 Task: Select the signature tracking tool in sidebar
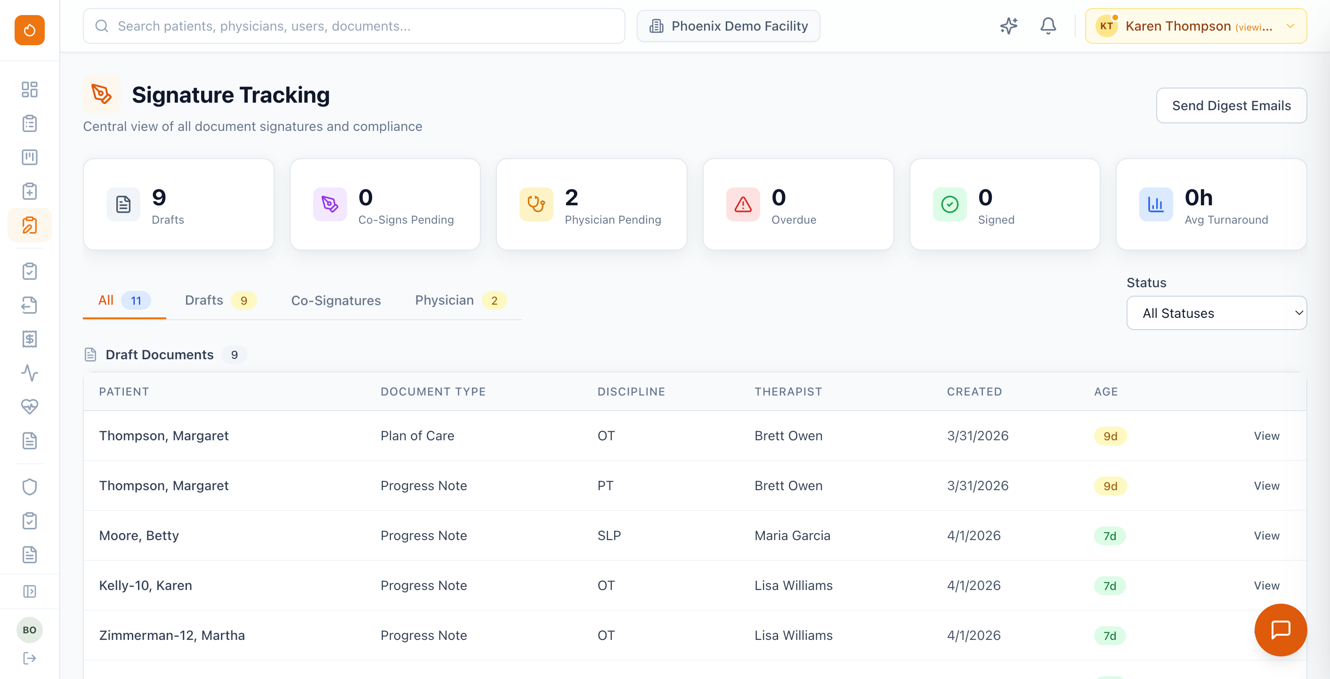coord(29,225)
